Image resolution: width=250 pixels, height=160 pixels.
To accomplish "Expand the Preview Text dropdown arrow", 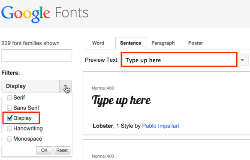I will tap(243, 60).
